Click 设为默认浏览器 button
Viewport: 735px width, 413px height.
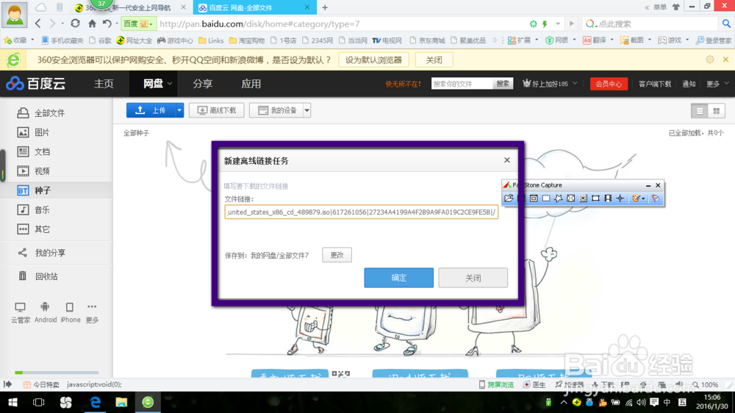pyautogui.click(x=373, y=60)
